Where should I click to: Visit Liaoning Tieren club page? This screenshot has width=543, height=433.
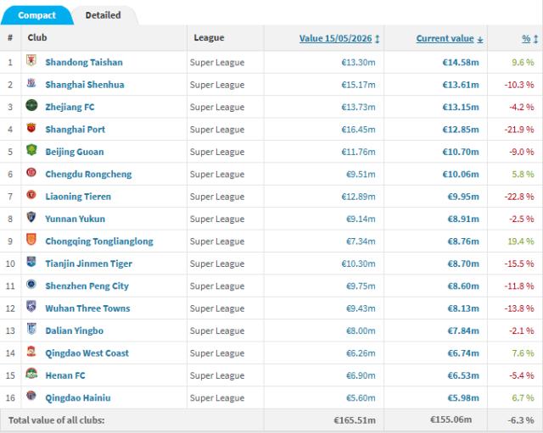(x=78, y=197)
